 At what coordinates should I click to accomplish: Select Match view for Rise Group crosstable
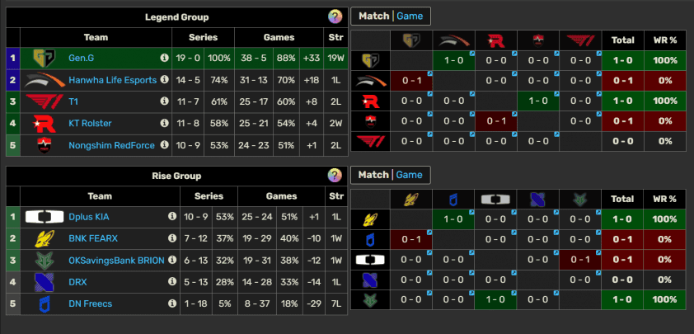pyautogui.click(x=373, y=175)
